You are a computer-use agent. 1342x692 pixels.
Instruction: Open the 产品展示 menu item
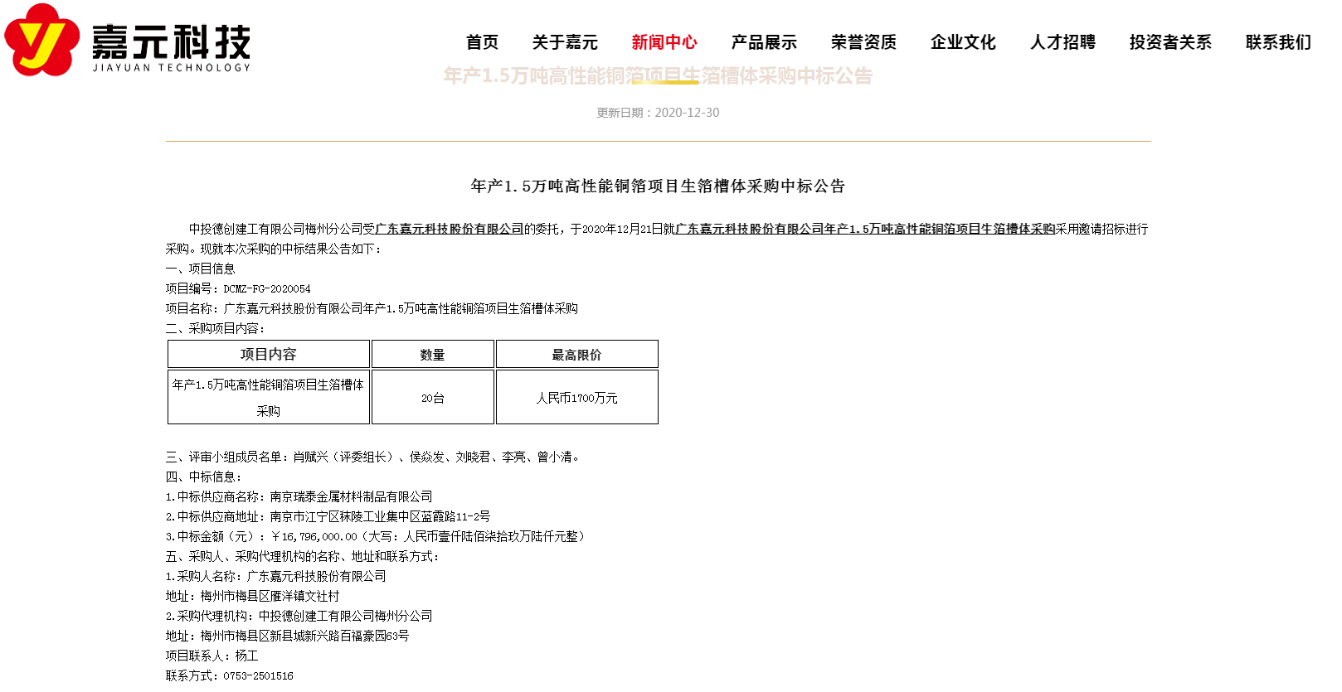(764, 42)
